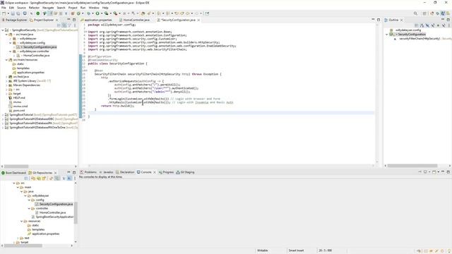Maximize the Console panel
Image resolution: width=452 pixels, height=254 pixels.
coord(448,172)
